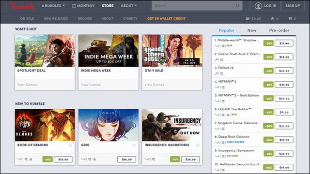The width and height of the screenshot is (310, 174).
Task: Click the search magnifier icon
Action: click(x=238, y=5)
